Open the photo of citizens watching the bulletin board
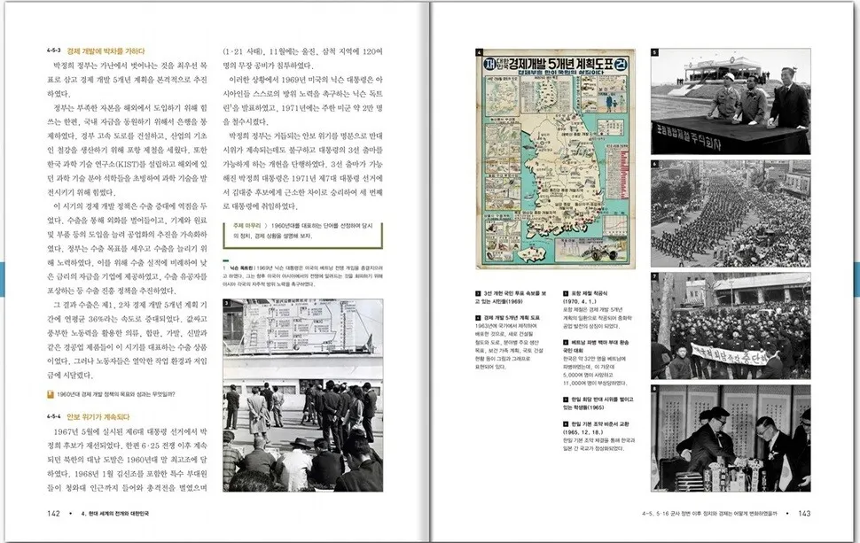This screenshot has width=860, height=543. click(301, 394)
